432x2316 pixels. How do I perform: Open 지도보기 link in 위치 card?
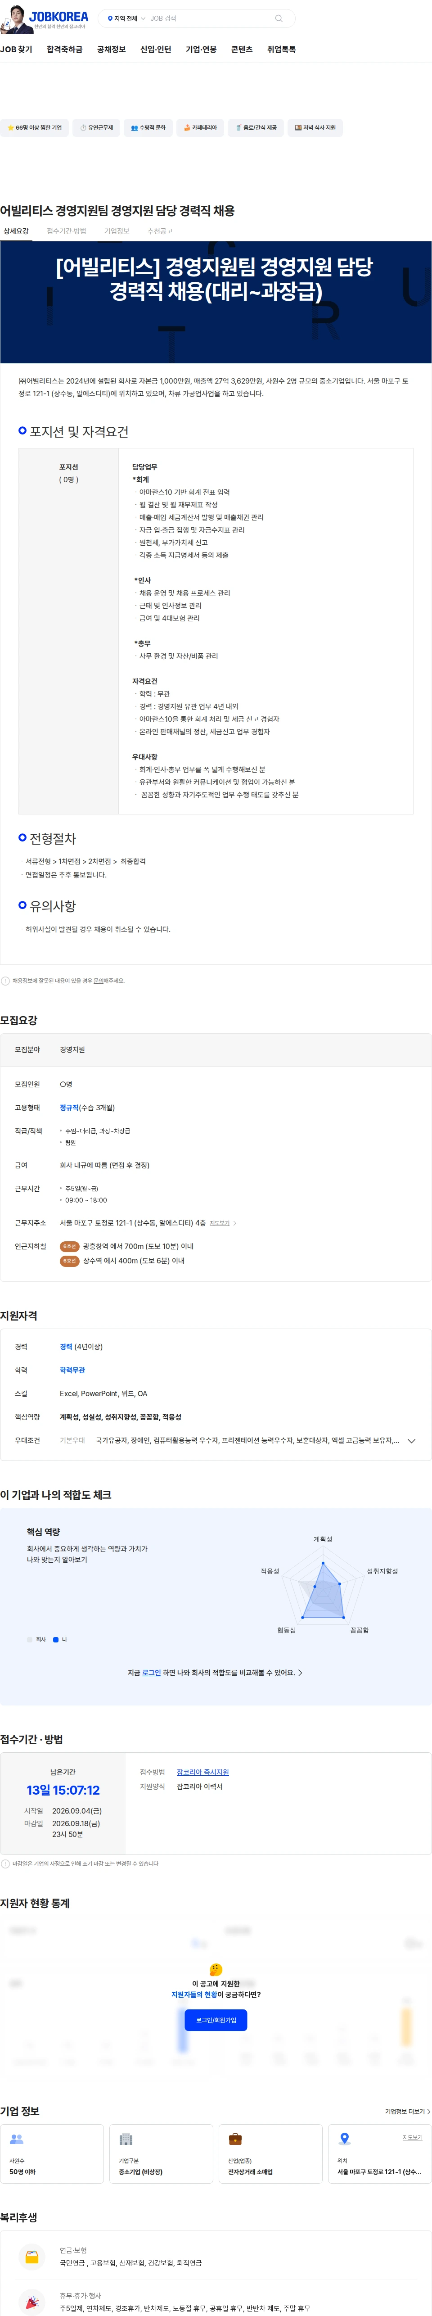coord(412,2137)
